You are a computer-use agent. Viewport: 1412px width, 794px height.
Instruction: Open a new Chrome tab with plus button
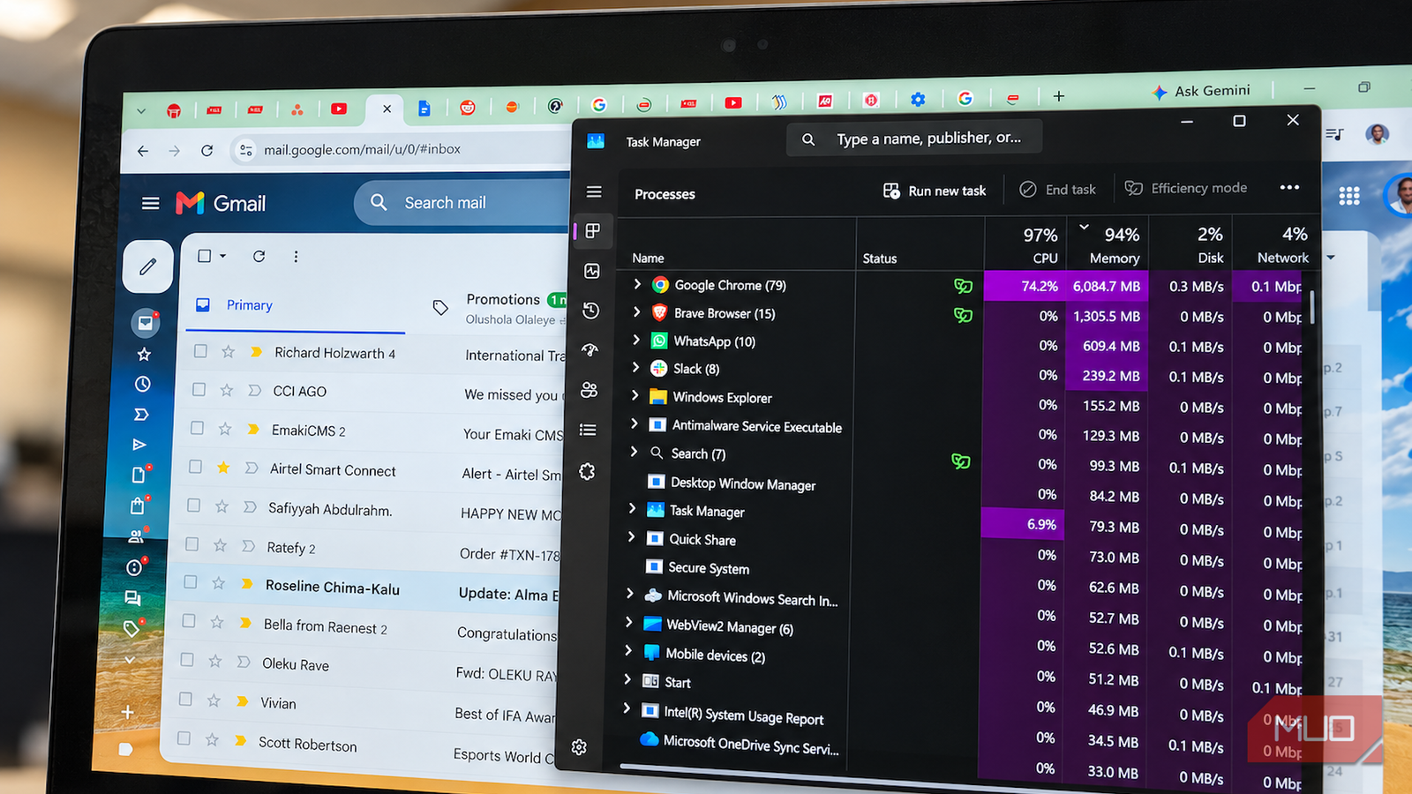[1059, 96]
